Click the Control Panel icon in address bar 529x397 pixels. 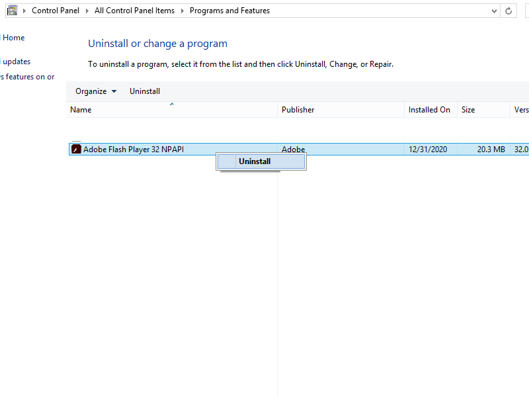12,11
